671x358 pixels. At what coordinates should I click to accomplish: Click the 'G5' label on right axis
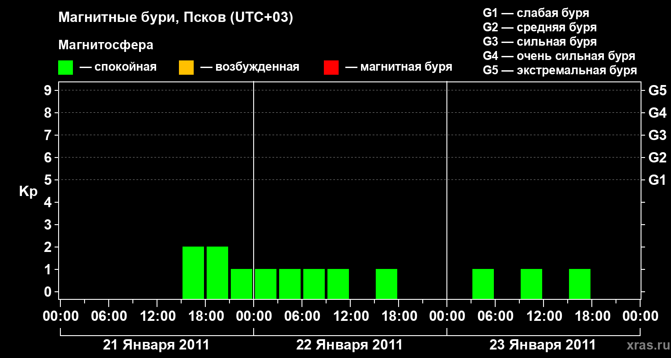(x=657, y=90)
